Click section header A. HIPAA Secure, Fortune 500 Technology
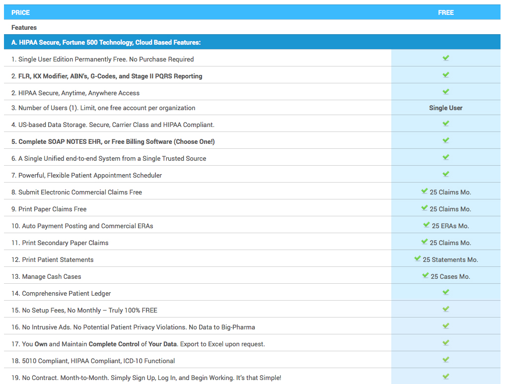 pyautogui.click(x=106, y=42)
